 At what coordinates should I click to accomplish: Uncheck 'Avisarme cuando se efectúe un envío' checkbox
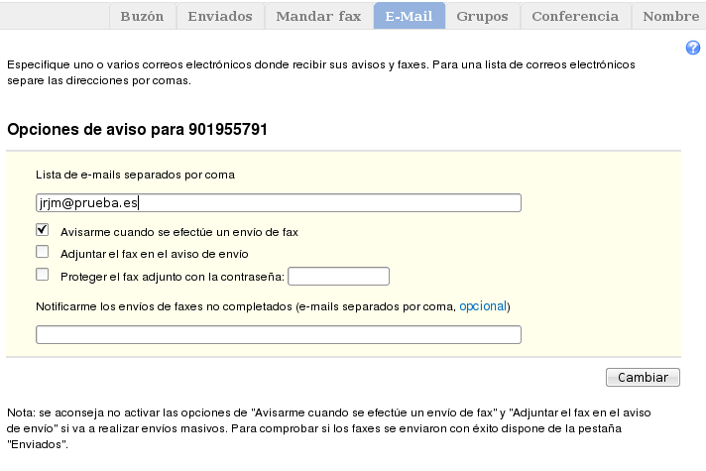(x=43, y=230)
